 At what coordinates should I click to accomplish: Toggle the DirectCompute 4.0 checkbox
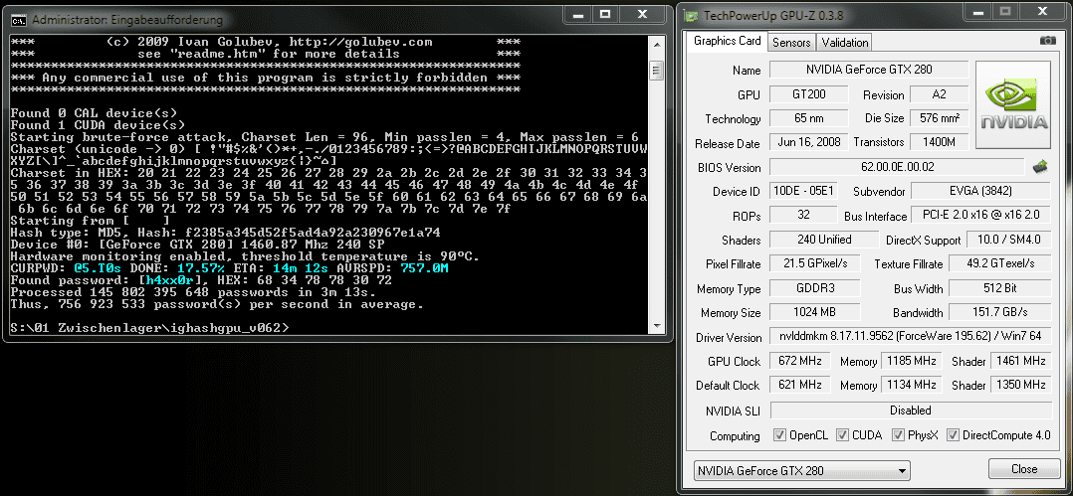pyautogui.click(x=953, y=435)
